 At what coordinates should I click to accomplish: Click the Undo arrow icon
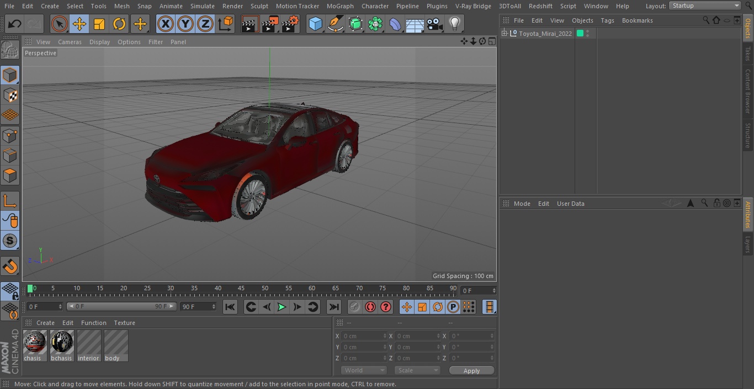[14, 24]
